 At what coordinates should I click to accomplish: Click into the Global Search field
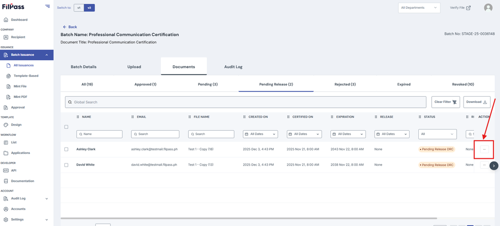(x=246, y=102)
